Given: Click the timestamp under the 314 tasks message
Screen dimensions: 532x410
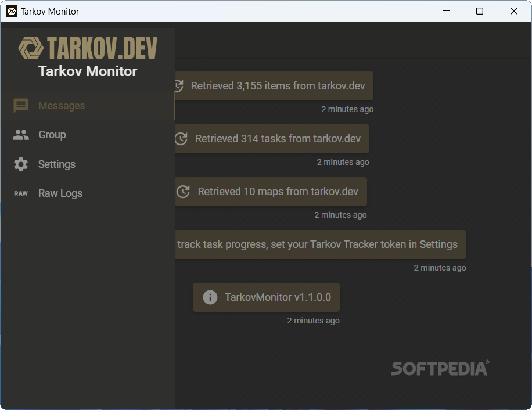Looking at the screenshot, I should pos(343,162).
